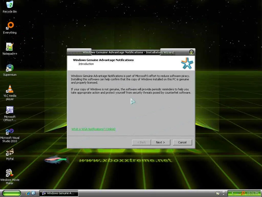Cancel the WGA installation wizard

click(182, 142)
